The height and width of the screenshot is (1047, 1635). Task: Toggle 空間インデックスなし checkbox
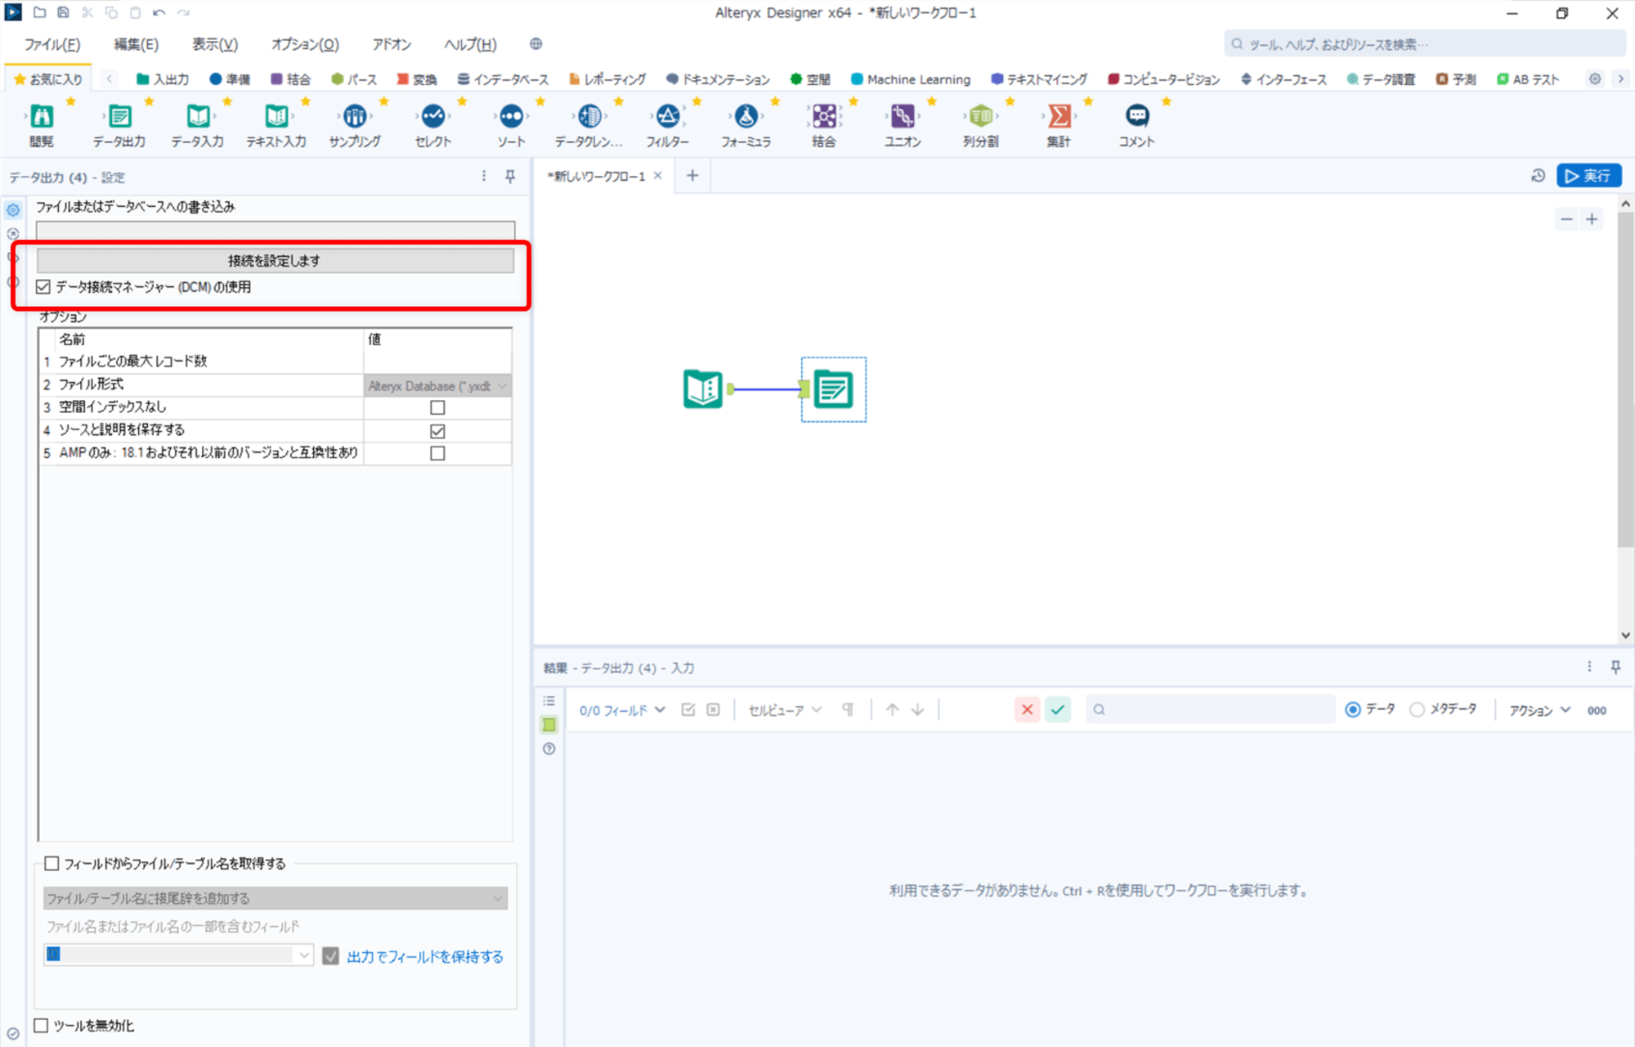pos(437,407)
